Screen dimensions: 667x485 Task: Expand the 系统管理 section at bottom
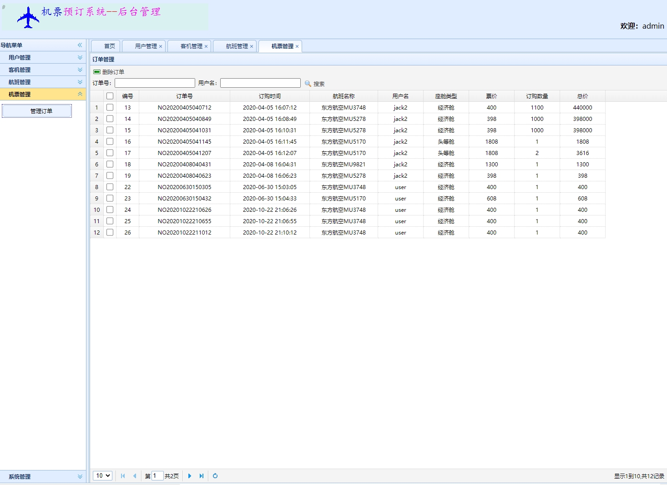tap(80, 476)
